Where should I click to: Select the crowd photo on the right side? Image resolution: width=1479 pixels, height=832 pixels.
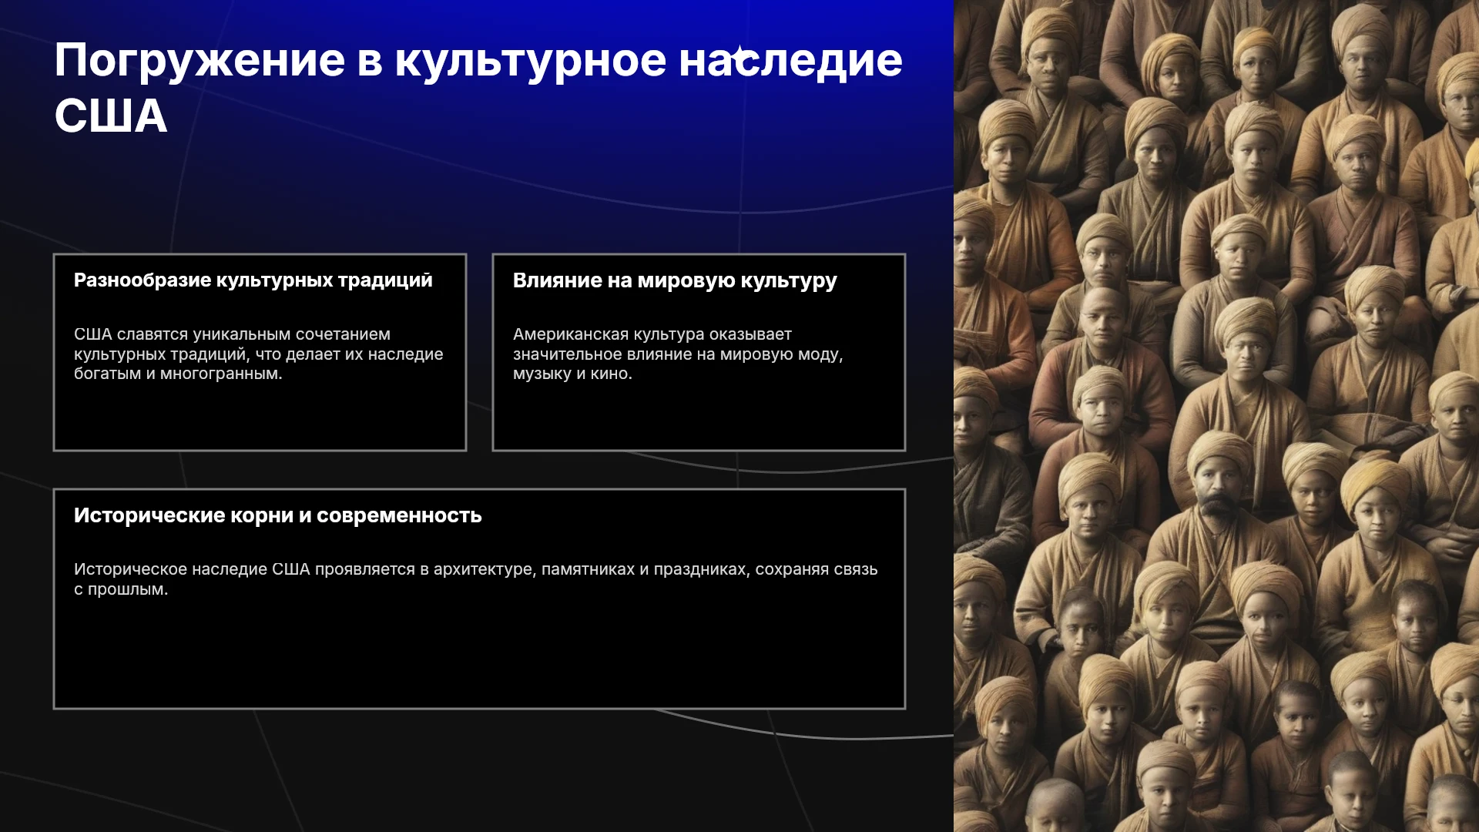click(x=1216, y=416)
